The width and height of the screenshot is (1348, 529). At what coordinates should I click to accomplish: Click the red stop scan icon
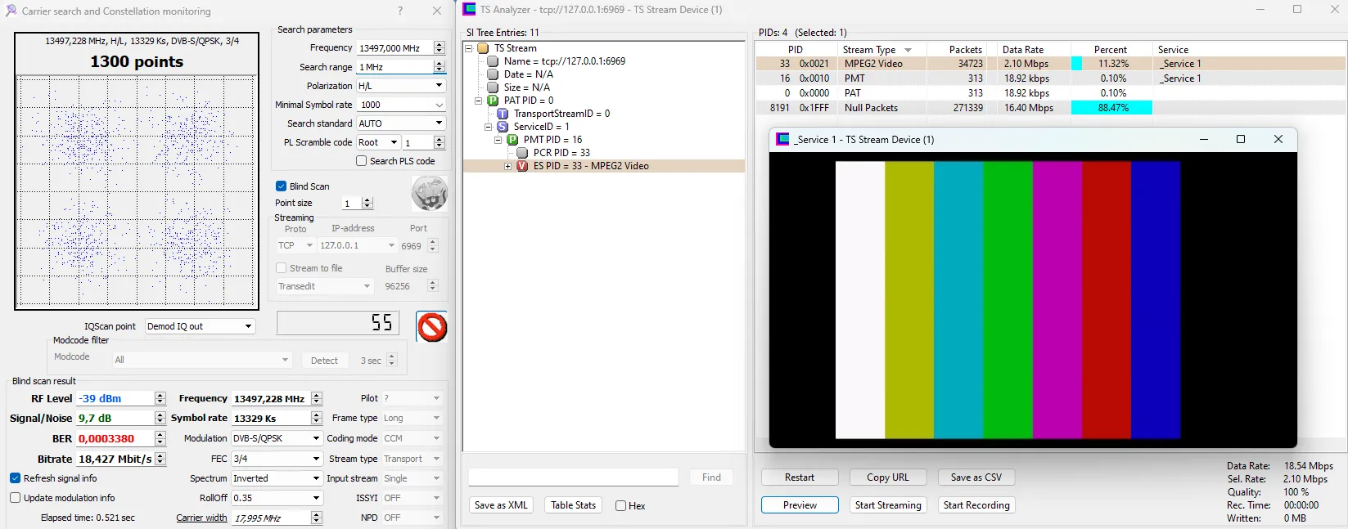(x=431, y=327)
